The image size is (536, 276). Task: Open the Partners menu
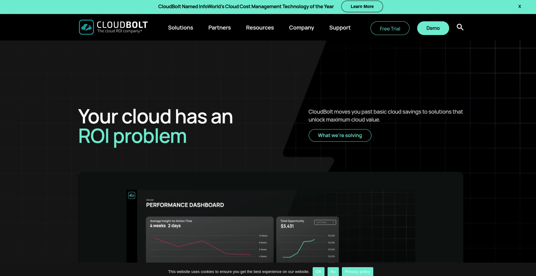219,28
